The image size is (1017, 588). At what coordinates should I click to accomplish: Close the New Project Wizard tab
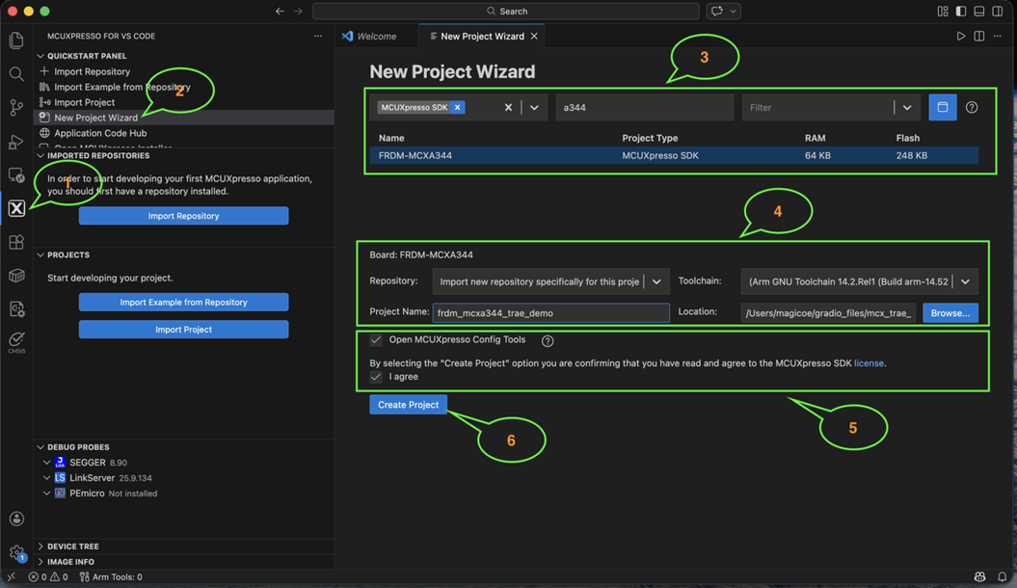(534, 37)
